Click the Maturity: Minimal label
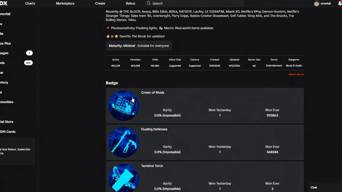The height and width of the screenshot is (192, 342). [122, 46]
